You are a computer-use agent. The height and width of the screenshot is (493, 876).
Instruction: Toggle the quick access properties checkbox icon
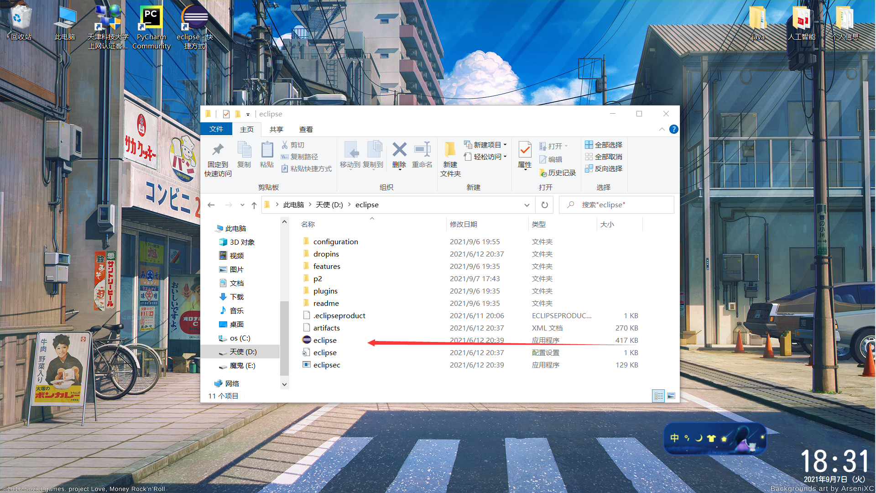point(226,114)
